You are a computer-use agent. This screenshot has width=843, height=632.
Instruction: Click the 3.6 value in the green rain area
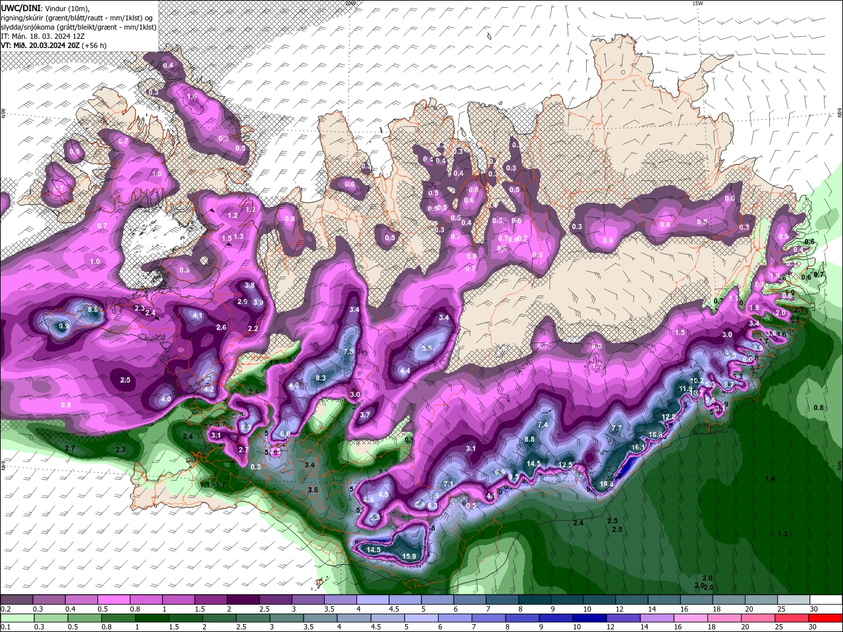313,490
